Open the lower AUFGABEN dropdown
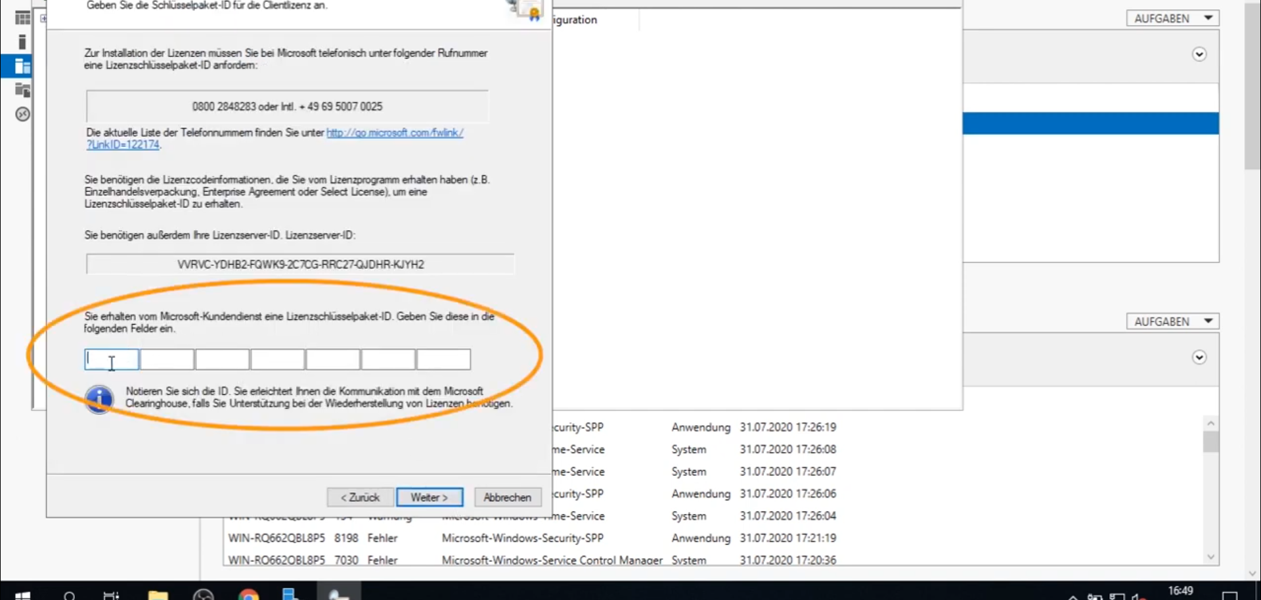1261x600 pixels. (1172, 321)
